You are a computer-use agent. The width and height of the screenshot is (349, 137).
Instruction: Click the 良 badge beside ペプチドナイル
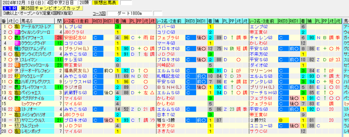tap(17, 98)
